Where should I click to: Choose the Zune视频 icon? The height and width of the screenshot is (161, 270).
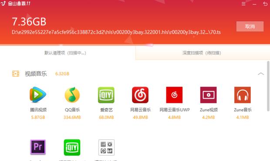208,95
